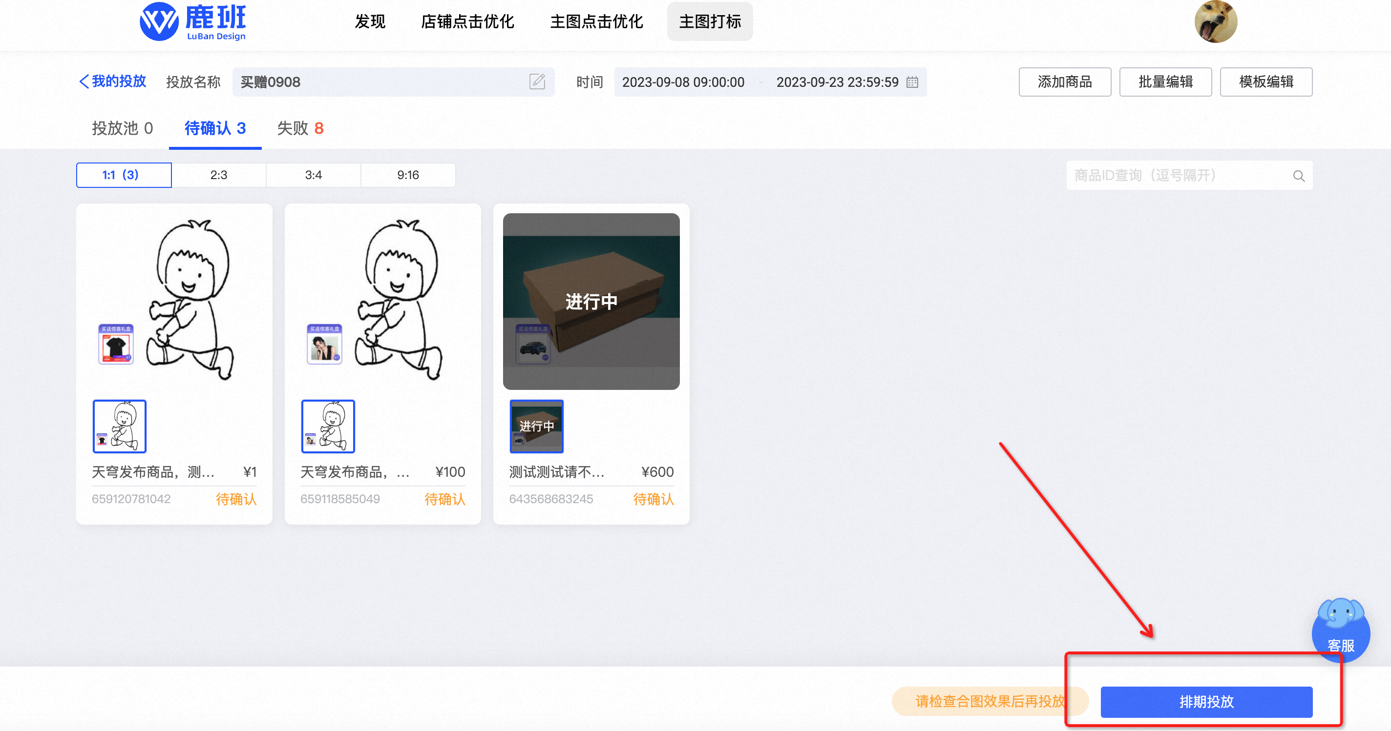This screenshot has width=1391, height=731.
Task: Click 待确认 status for product 659120781042
Action: pyautogui.click(x=236, y=499)
